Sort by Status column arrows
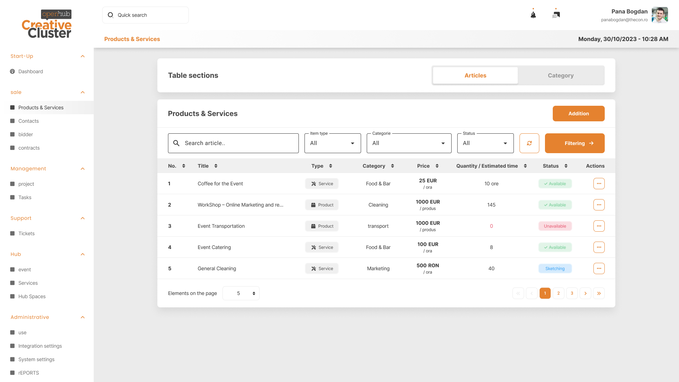 [566, 166]
